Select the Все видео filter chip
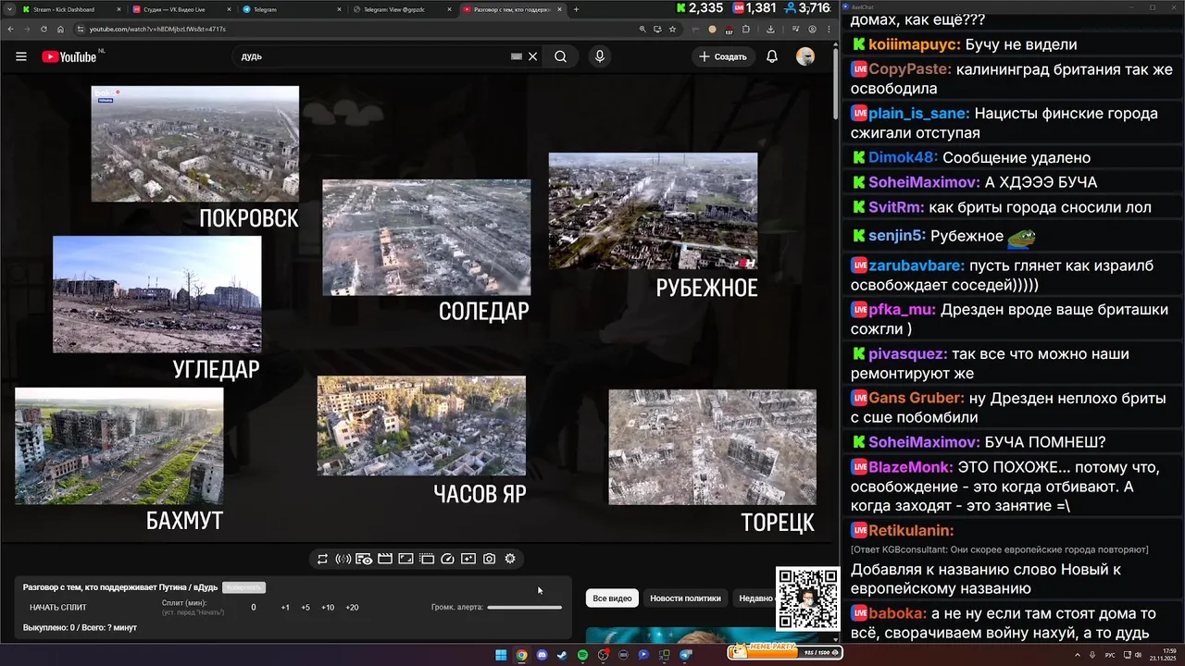The width and height of the screenshot is (1185, 666). point(612,598)
